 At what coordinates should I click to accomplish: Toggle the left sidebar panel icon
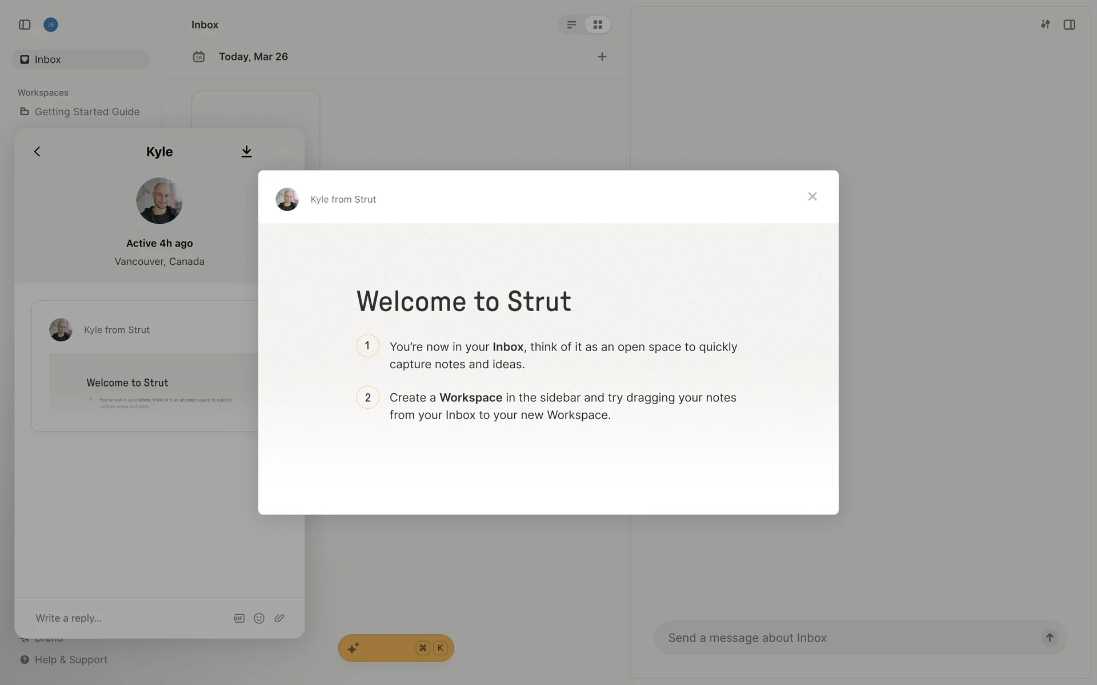tap(25, 25)
